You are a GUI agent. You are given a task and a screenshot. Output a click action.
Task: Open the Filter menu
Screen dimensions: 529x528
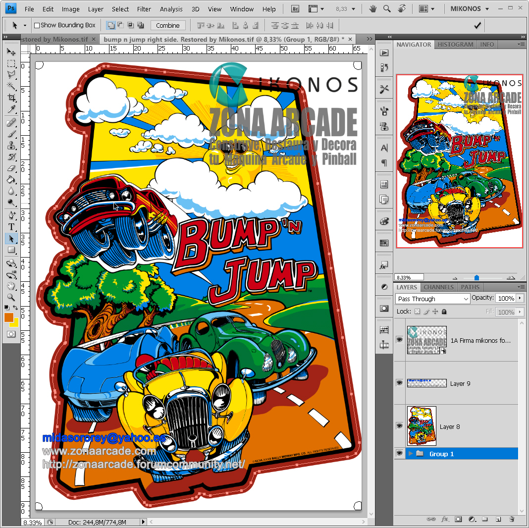click(144, 8)
